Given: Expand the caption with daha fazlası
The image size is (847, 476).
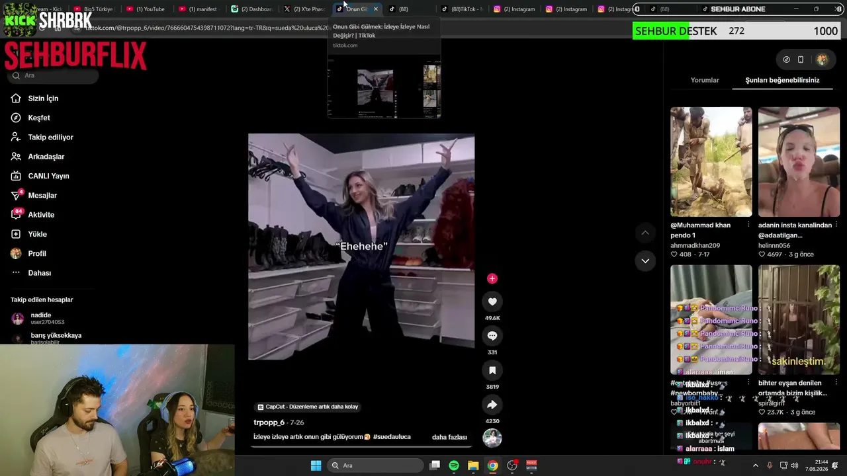Looking at the screenshot, I should (x=449, y=437).
